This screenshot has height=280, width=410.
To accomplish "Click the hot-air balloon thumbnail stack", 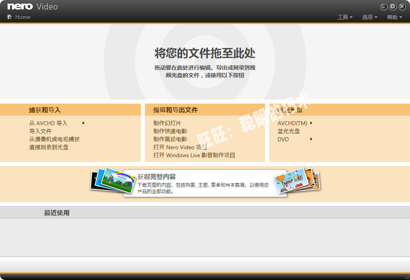I will pyautogui.click(x=297, y=181).
